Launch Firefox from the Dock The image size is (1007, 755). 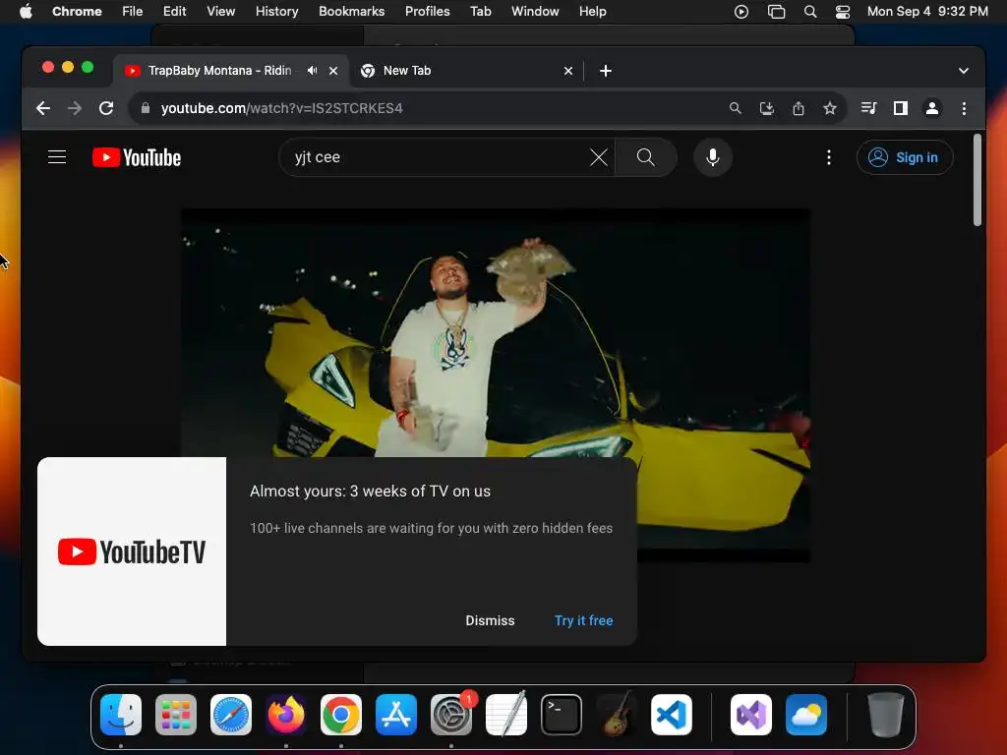[x=286, y=715]
